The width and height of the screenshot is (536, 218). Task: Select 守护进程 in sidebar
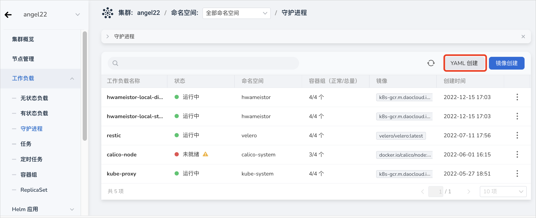click(x=32, y=129)
